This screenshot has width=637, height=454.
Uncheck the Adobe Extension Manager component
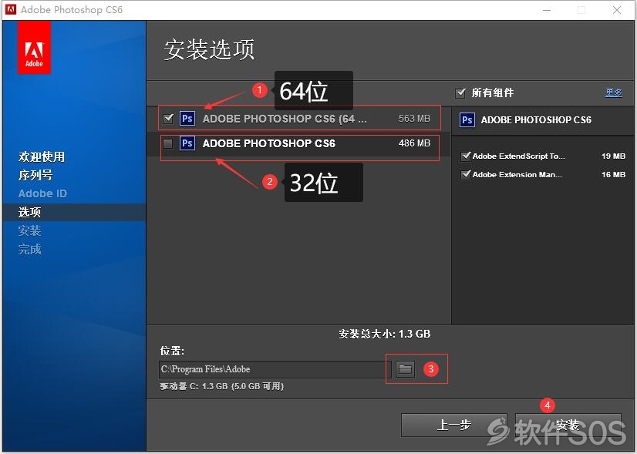pos(466,175)
